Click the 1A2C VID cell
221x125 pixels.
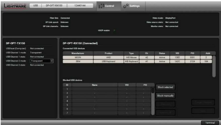point(177,61)
